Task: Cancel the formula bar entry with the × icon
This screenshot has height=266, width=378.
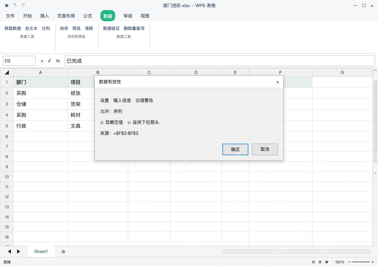Action: (42, 61)
